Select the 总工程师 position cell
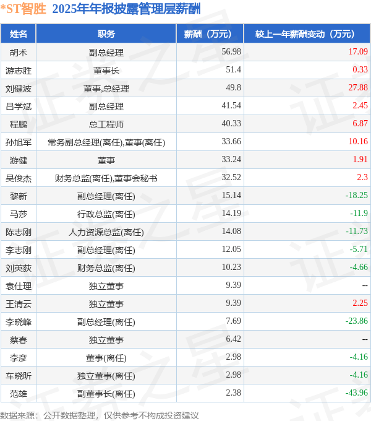This screenshot has width=371, height=421. 106,124
